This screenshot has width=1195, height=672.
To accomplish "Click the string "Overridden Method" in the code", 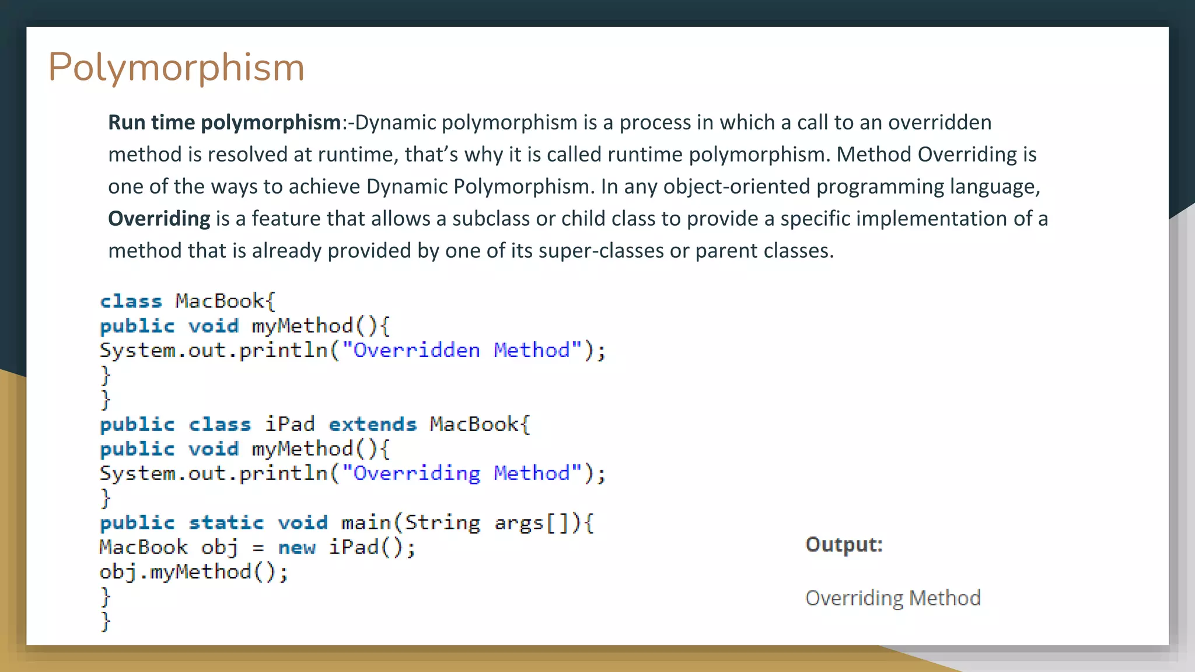I will 462,350.
